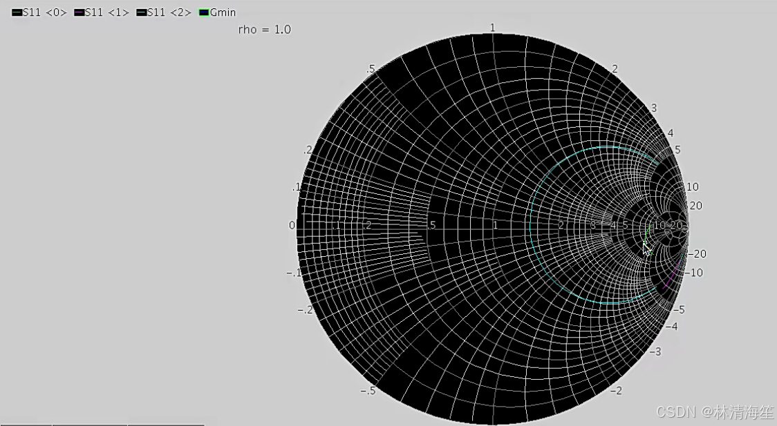Image resolution: width=777 pixels, height=426 pixels.
Task: Click the S11 <1> legend entry
Action: coord(102,12)
